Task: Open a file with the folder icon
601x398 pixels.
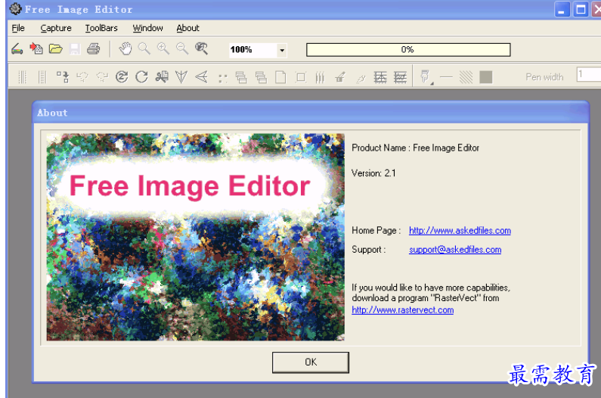Action: tap(56, 48)
